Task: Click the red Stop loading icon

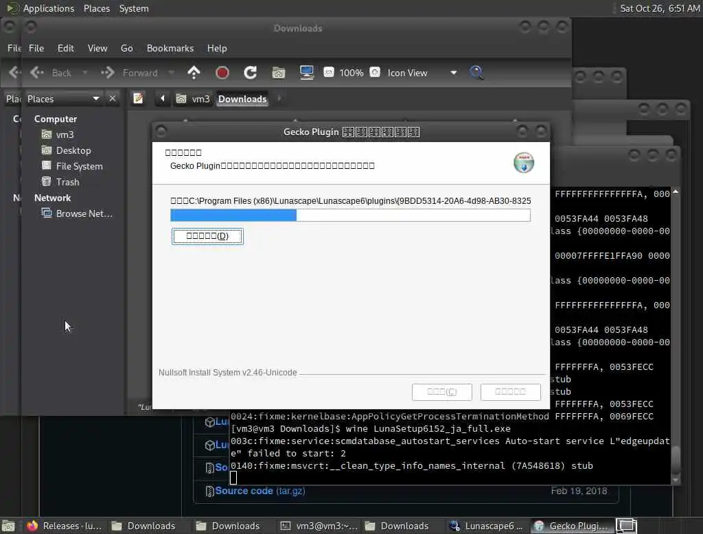Action: (x=222, y=73)
